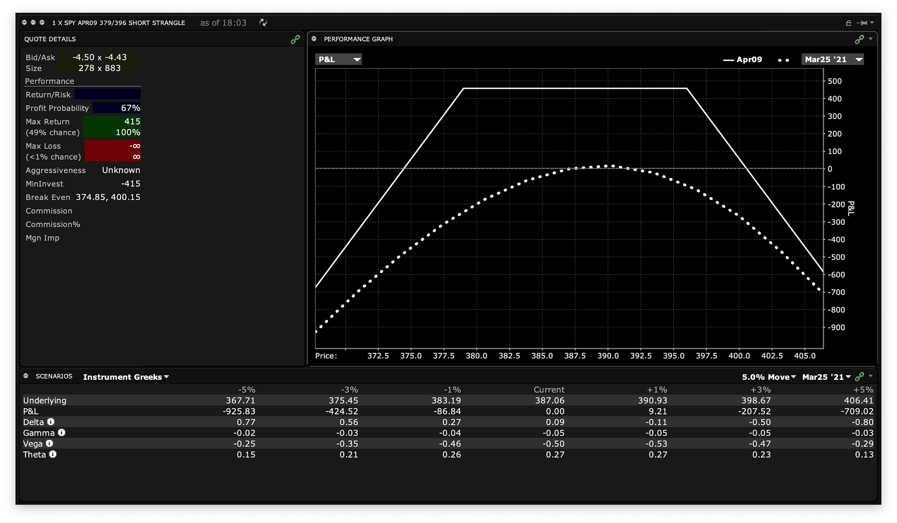Click the P&L value -925.83
The width and height of the screenshot is (897, 523).
239,411
